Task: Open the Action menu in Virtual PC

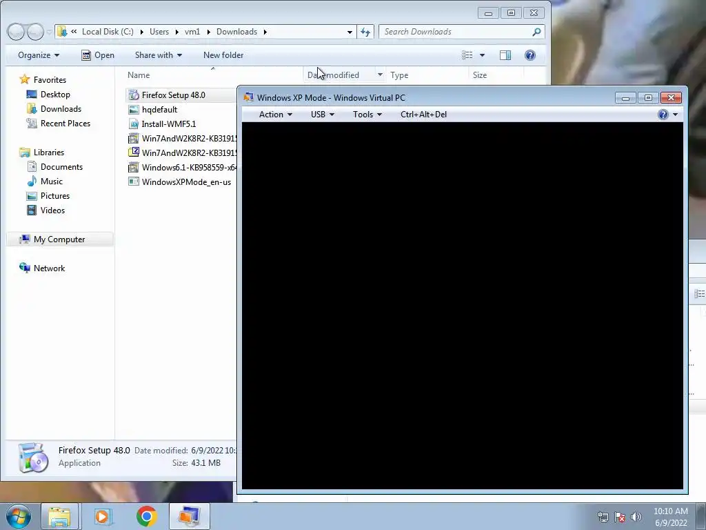Action: tap(275, 115)
